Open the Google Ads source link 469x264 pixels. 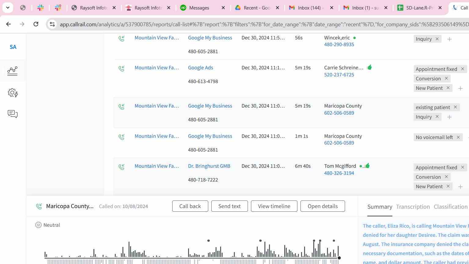point(201,68)
